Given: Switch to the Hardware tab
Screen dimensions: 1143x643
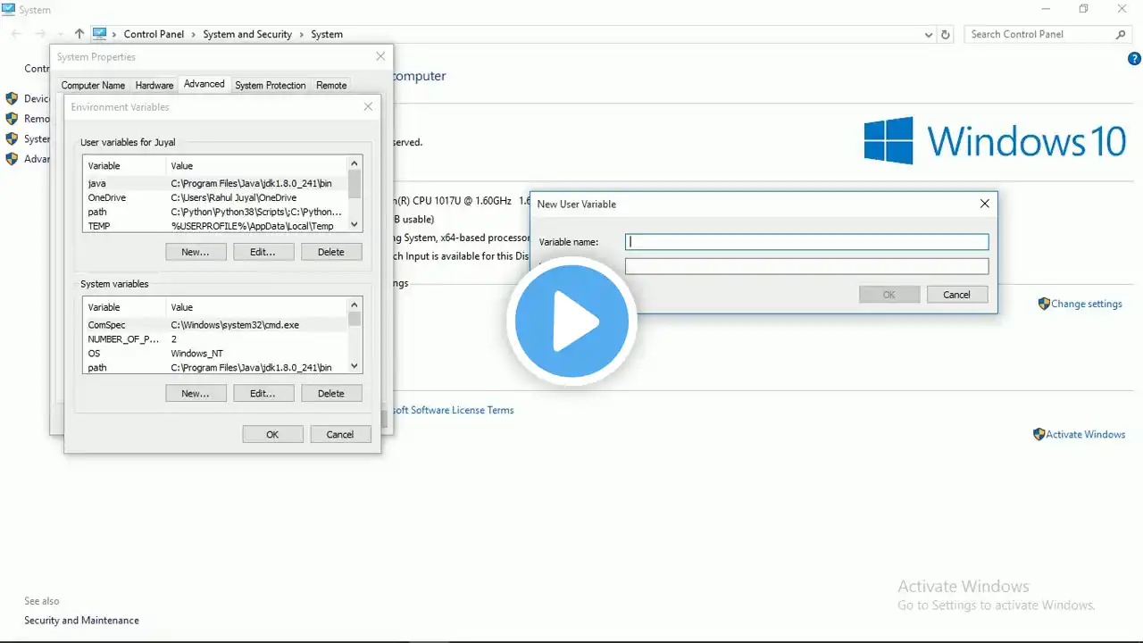Looking at the screenshot, I should (x=154, y=86).
